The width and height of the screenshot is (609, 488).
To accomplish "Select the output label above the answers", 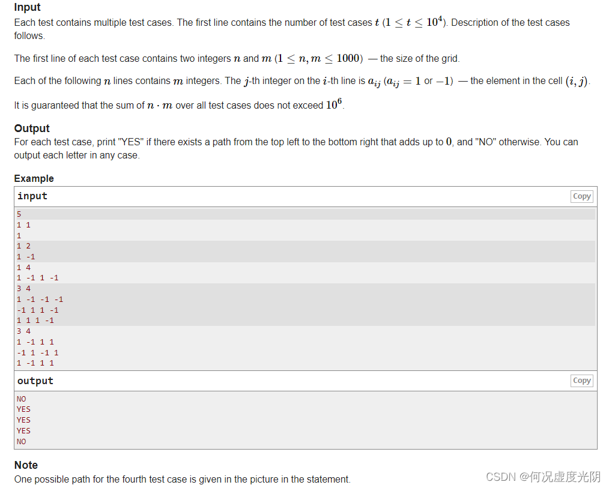I will 35,381.
